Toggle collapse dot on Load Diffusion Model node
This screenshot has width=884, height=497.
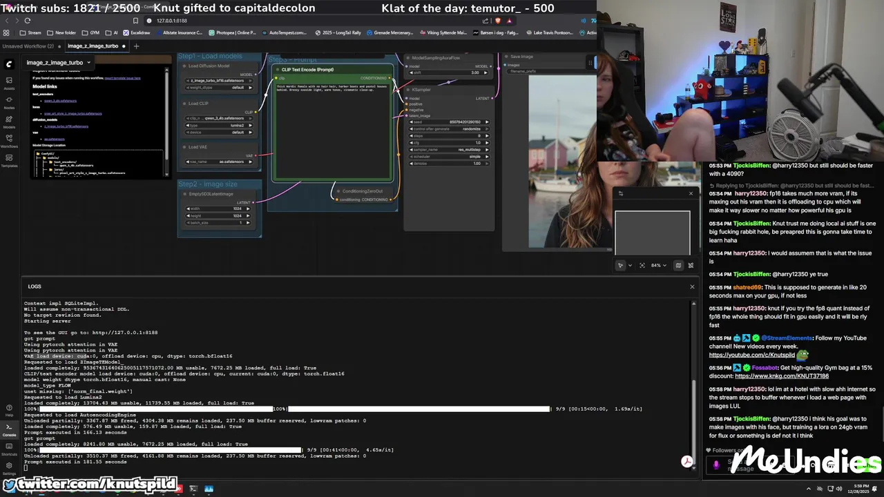[183, 66]
